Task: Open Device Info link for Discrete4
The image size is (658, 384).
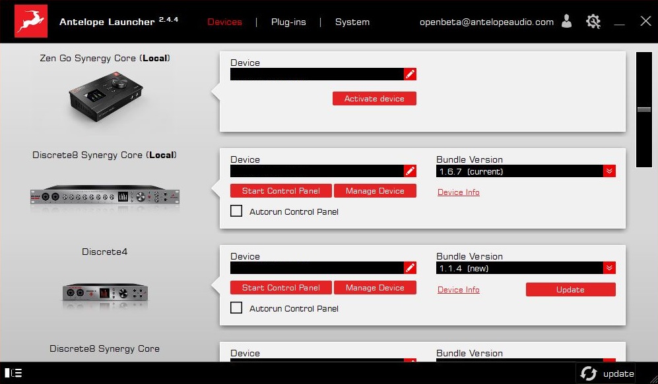Action: point(458,290)
